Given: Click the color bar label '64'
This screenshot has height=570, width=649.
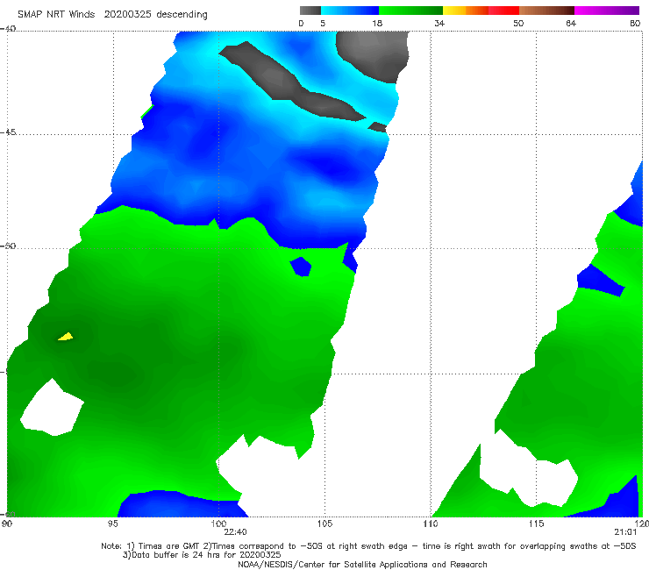Looking at the screenshot, I should (x=571, y=23).
